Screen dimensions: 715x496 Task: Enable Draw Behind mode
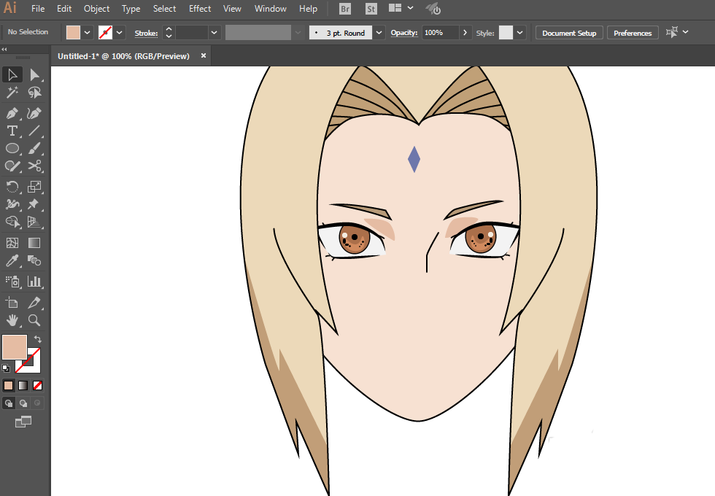tap(23, 403)
